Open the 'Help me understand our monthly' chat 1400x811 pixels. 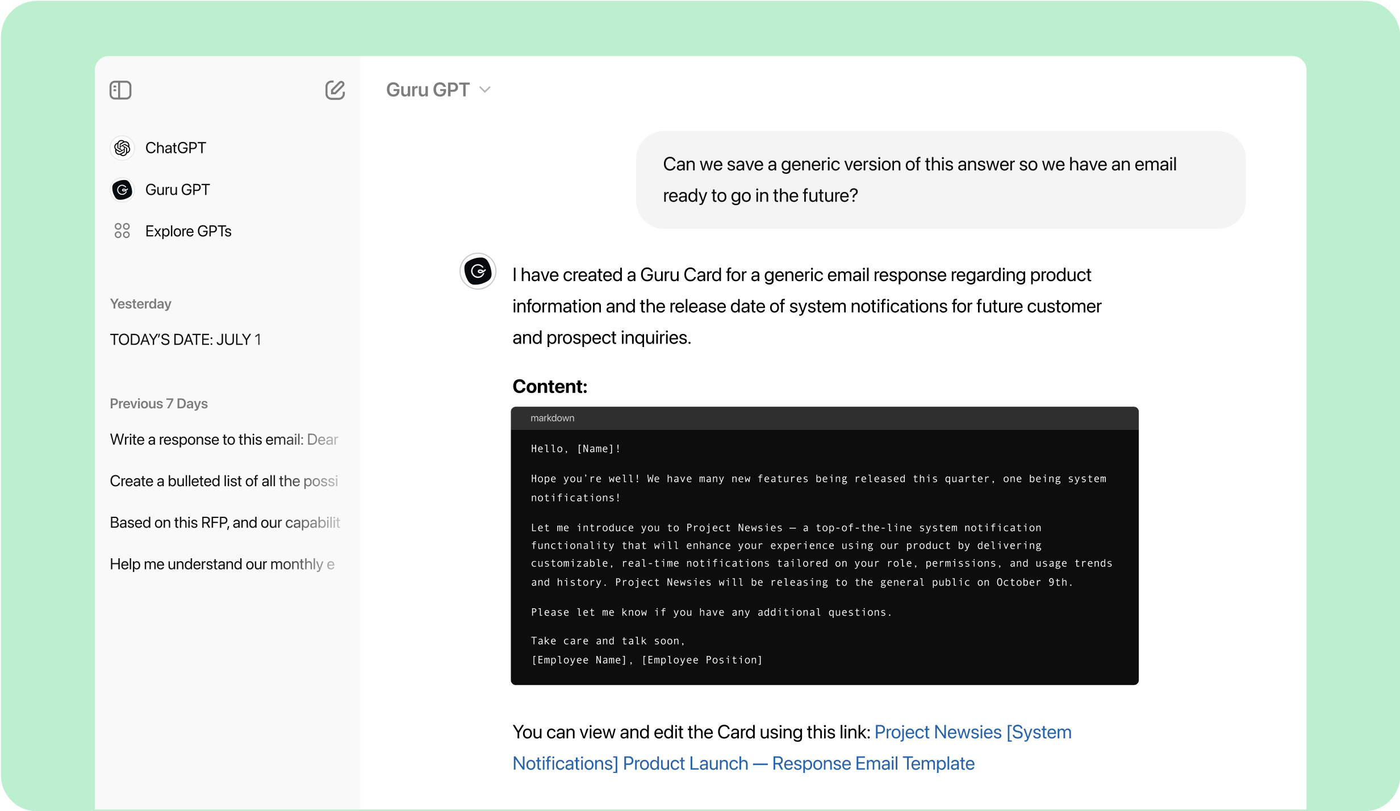222,564
